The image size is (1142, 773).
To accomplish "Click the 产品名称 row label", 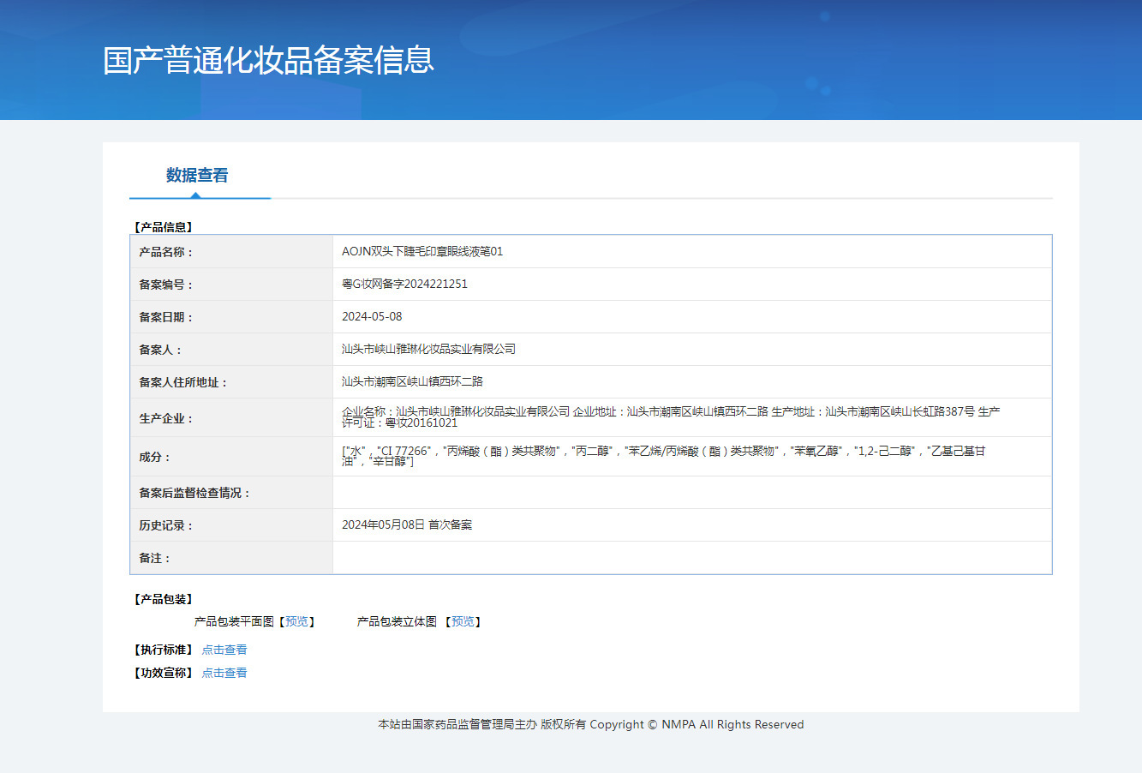I will click(x=166, y=252).
